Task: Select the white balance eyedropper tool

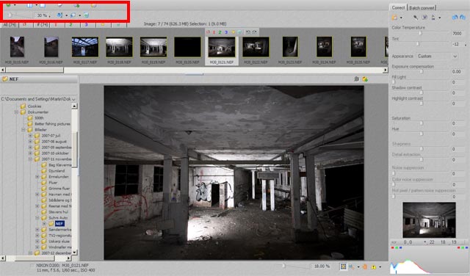Action: tap(416, 18)
